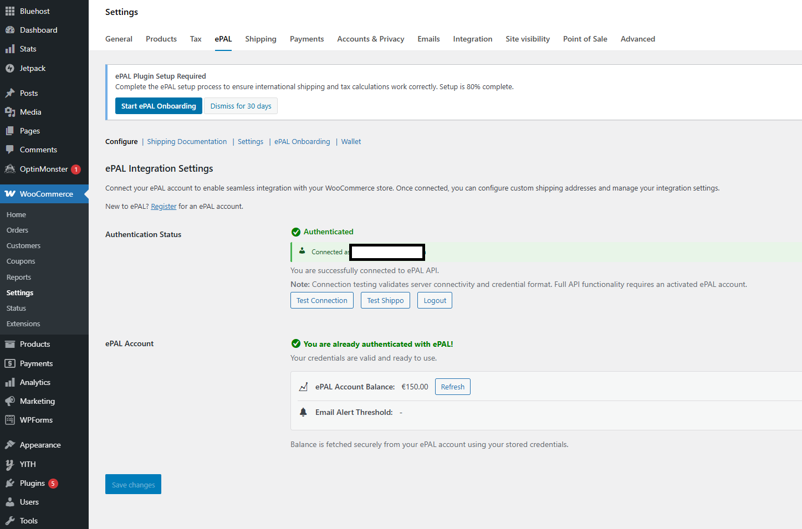Select the Configure sub-navigation item
Screen dimensions: 802x529
point(121,142)
